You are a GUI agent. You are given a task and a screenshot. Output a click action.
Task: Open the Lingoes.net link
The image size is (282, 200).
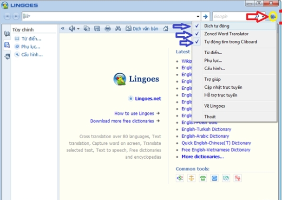pyautogui.click(x=148, y=99)
